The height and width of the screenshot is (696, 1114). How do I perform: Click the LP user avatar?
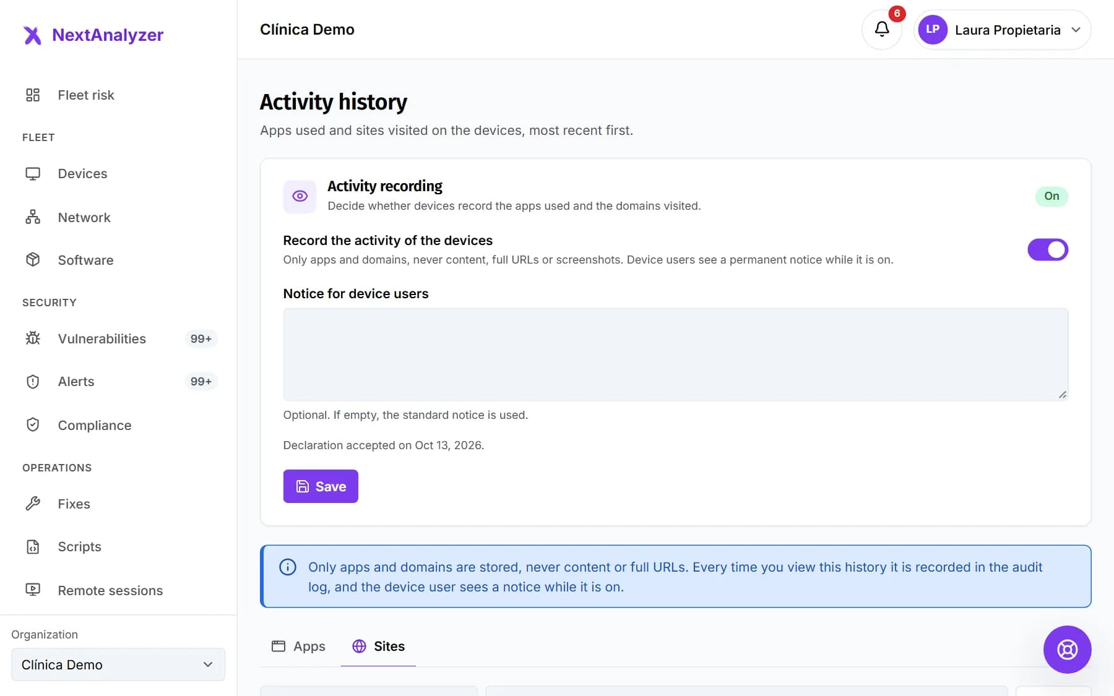click(933, 30)
